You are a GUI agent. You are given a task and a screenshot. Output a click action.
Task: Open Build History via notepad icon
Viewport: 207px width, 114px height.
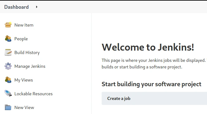(x=8, y=52)
